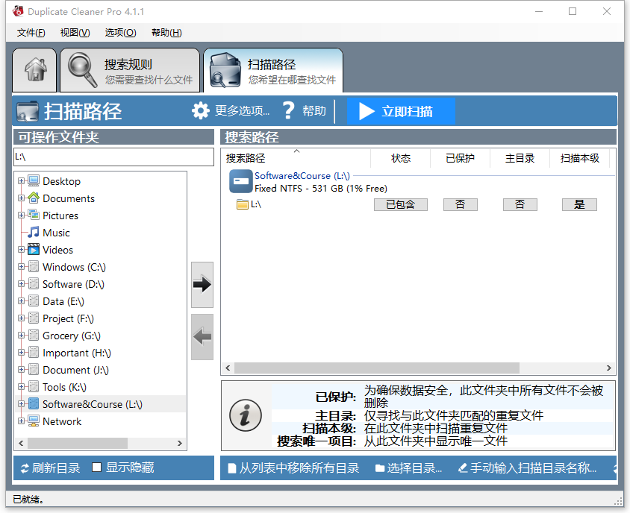Click the Duplicate Cleaner app icon in title bar
This screenshot has width=630, height=513.
(x=18, y=11)
